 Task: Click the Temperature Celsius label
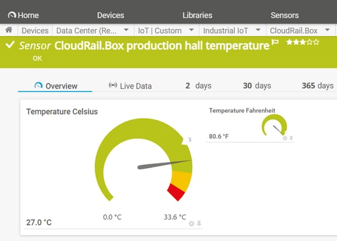click(x=62, y=111)
